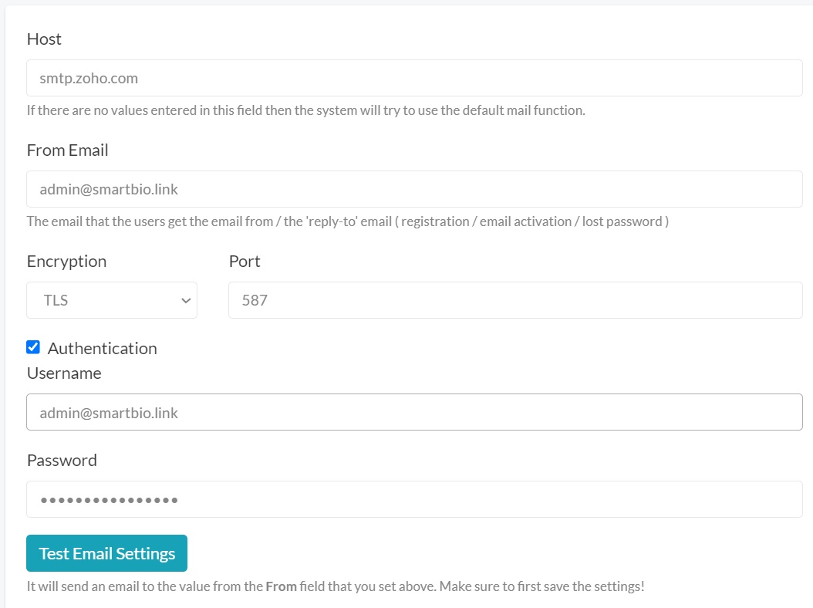Click the default mail function help text
The height and width of the screenshot is (608, 813).
305,110
